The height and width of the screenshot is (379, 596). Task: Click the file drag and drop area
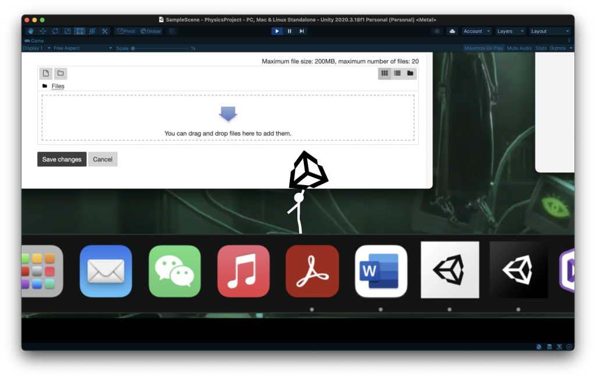228,118
